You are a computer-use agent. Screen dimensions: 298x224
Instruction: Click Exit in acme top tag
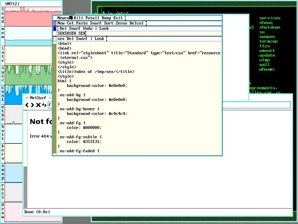pos(118,18)
